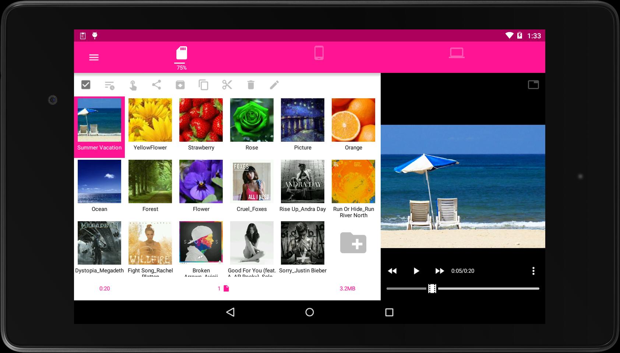Open the player three-dot overflow menu

pyautogui.click(x=533, y=271)
